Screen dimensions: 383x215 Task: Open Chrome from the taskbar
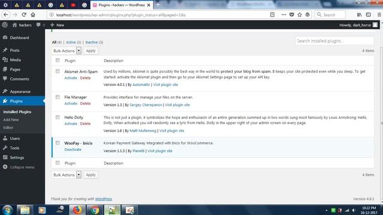95,210
